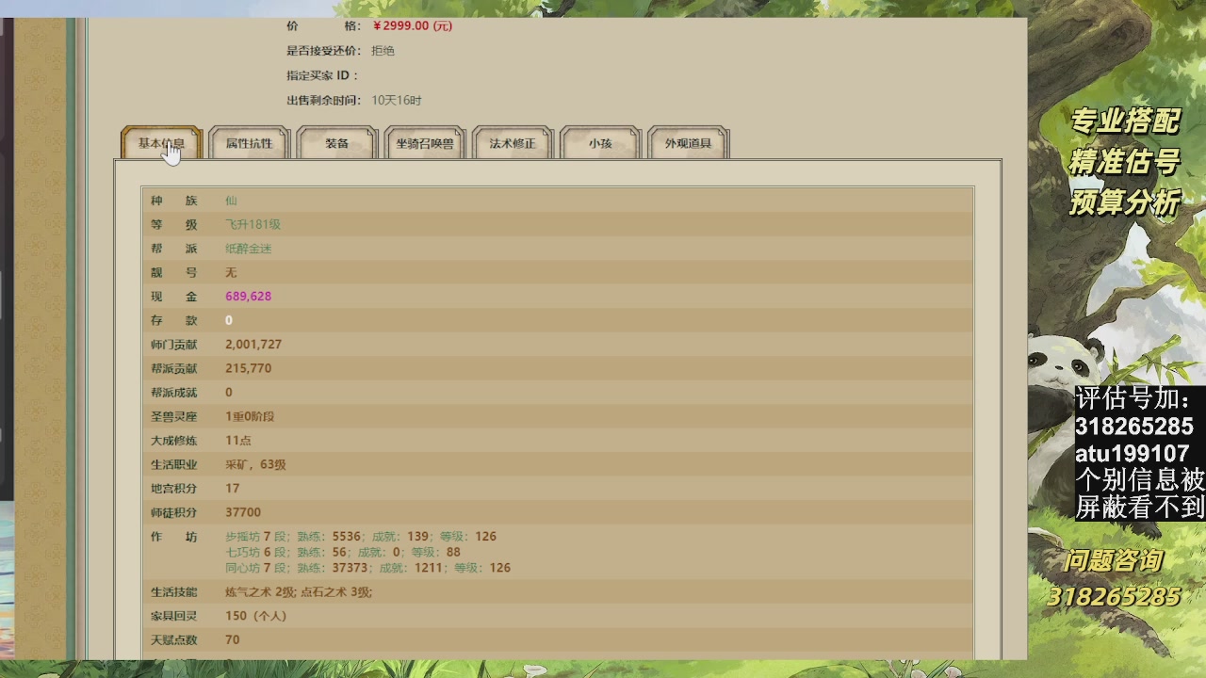
Task: Select the 同心坊 7段 workshop line
Action: click(x=367, y=568)
